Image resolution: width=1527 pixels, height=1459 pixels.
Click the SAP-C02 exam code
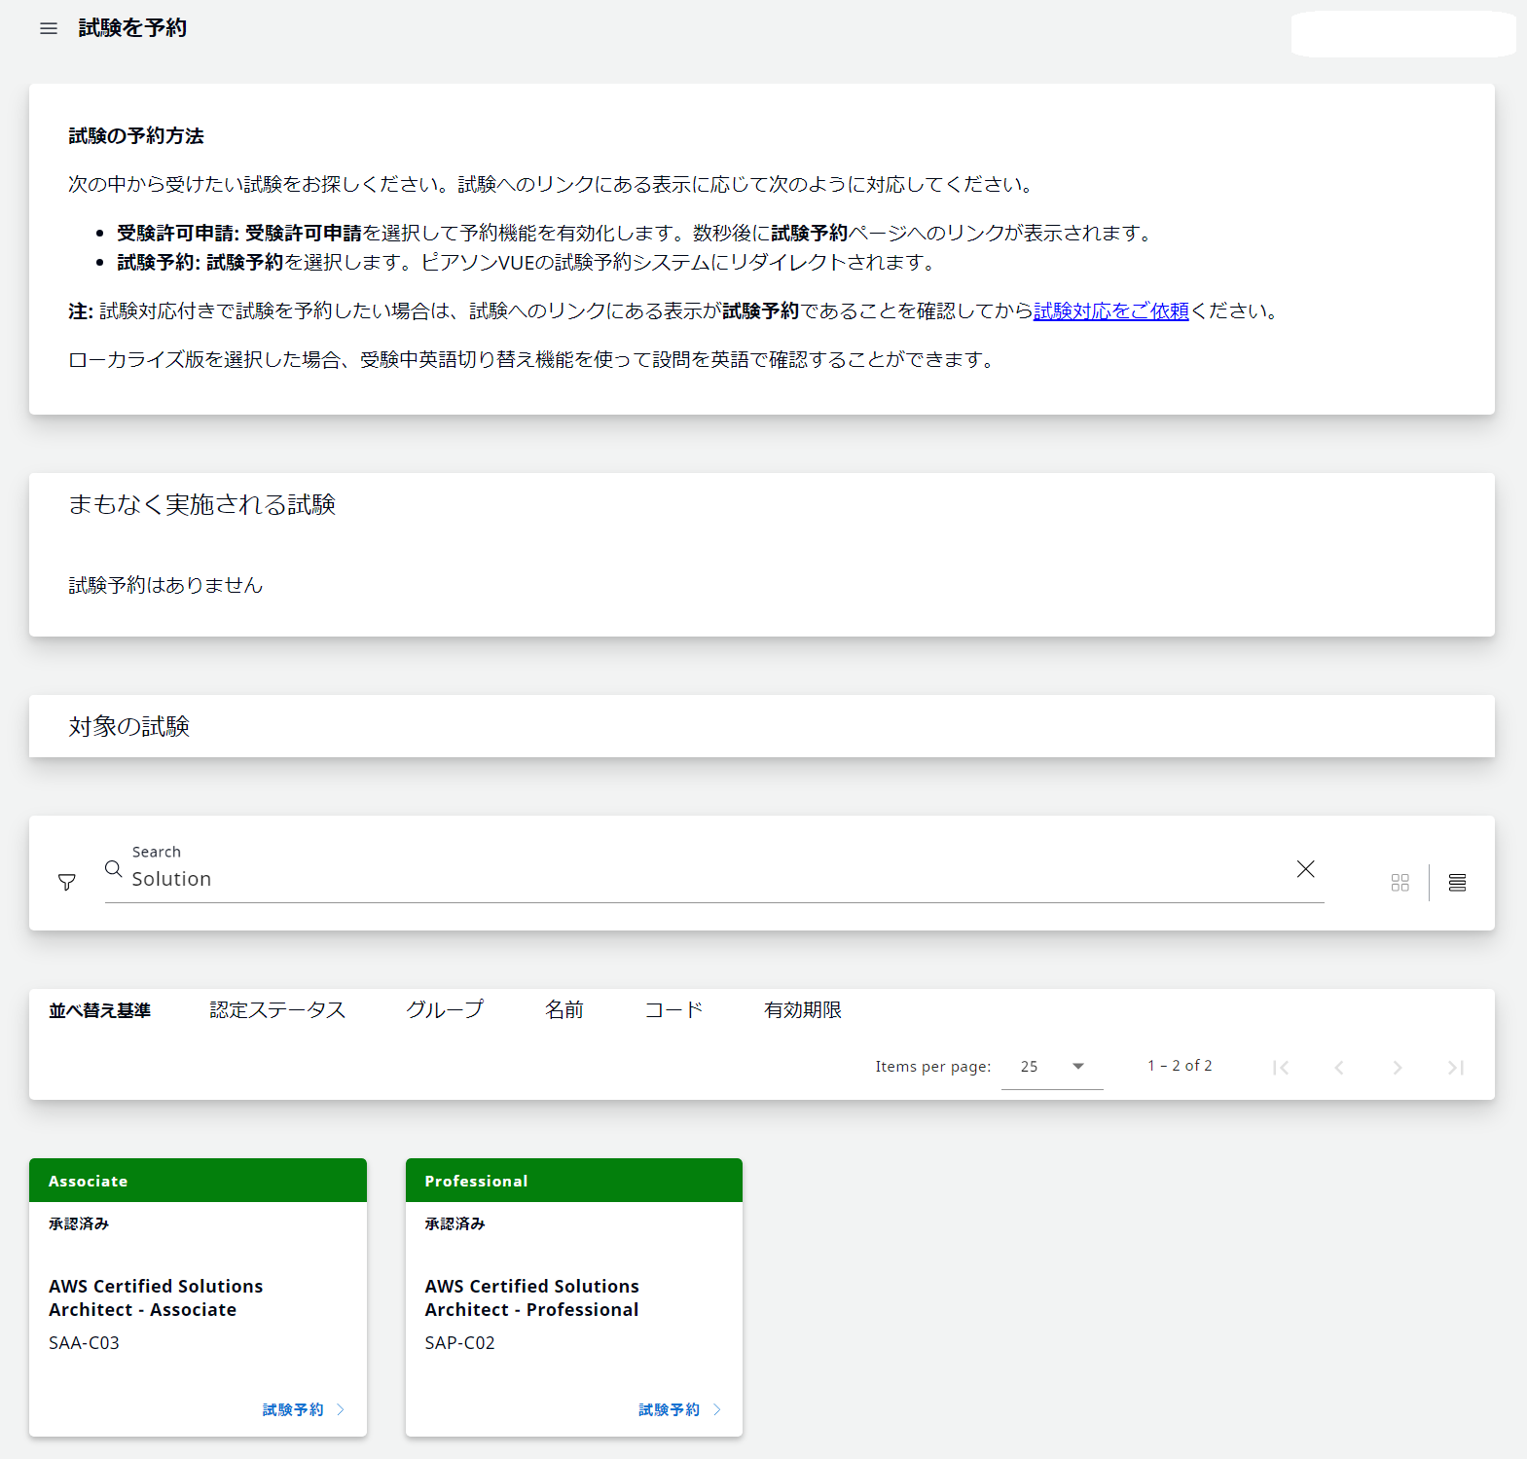(x=459, y=1342)
